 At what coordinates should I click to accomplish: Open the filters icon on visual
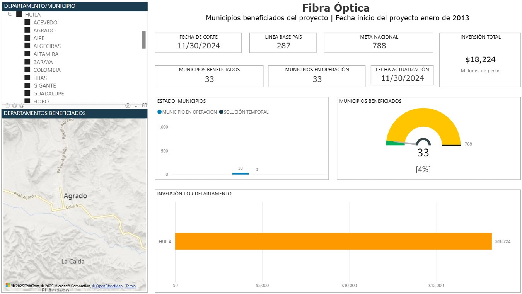(136, 105)
